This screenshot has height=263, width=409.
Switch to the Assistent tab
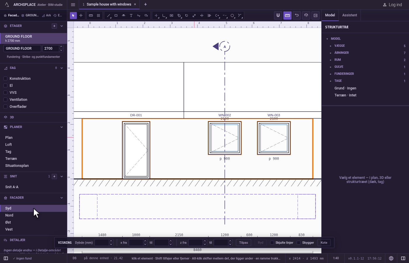pos(350,15)
